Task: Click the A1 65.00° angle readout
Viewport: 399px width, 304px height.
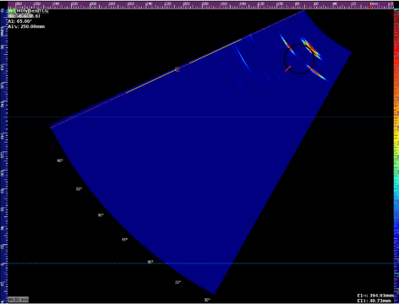Action: pos(19,21)
